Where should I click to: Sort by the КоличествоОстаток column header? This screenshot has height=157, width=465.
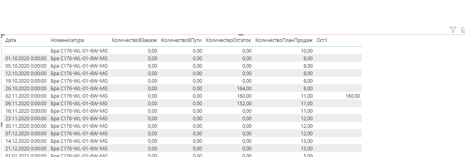[x=228, y=40]
